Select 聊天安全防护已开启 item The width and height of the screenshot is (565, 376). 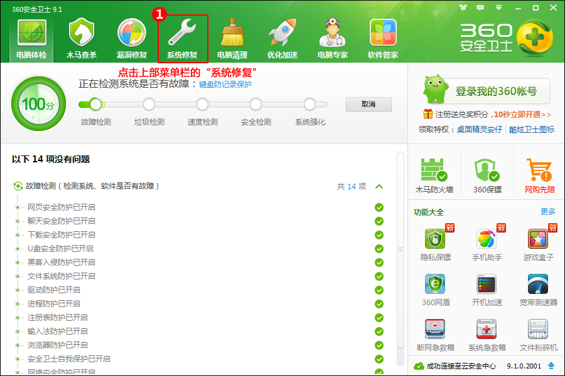[62, 221]
